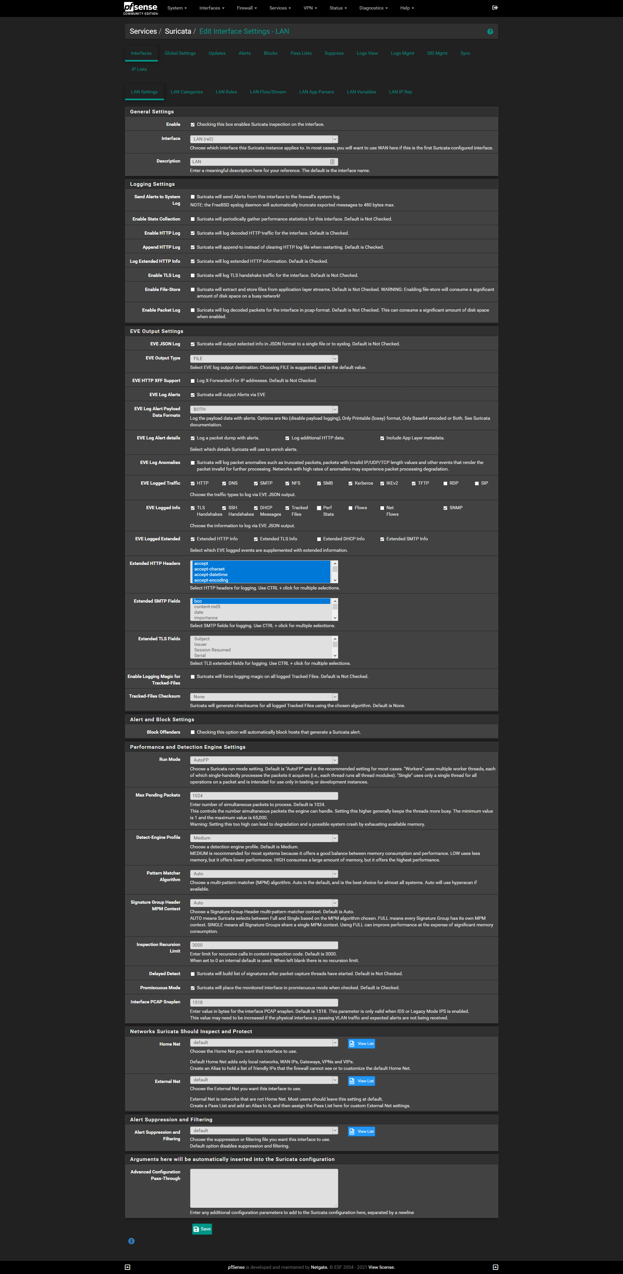The width and height of the screenshot is (623, 1274).
Task: Open LAN IP Rep tab
Action: pyautogui.click(x=400, y=92)
